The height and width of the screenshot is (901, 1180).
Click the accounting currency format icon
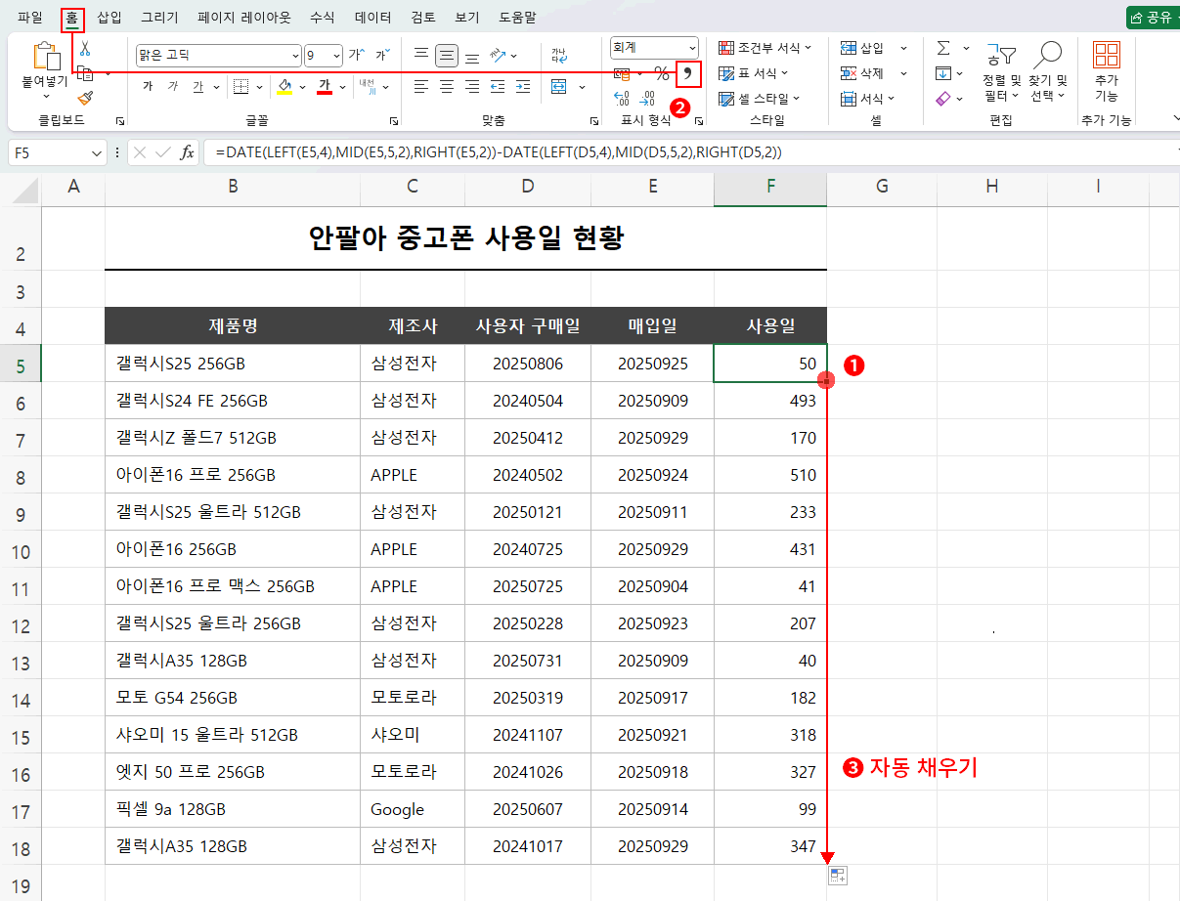(622, 73)
